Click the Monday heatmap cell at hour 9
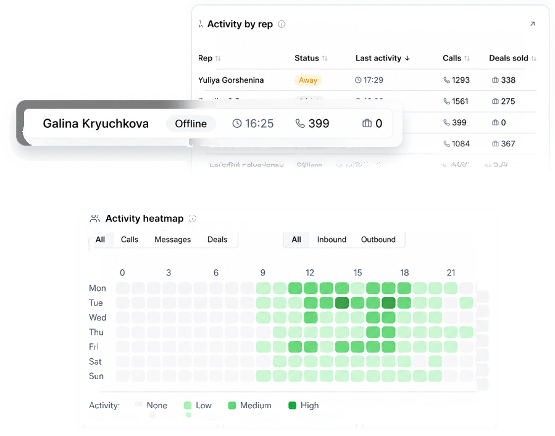This screenshot has height=436, width=555. [x=264, y=288]
